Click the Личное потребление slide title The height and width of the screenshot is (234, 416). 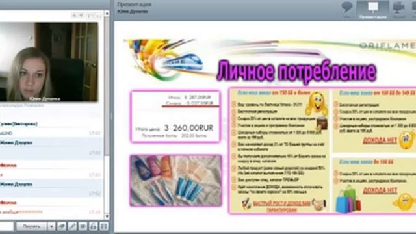tap(296, 71)
